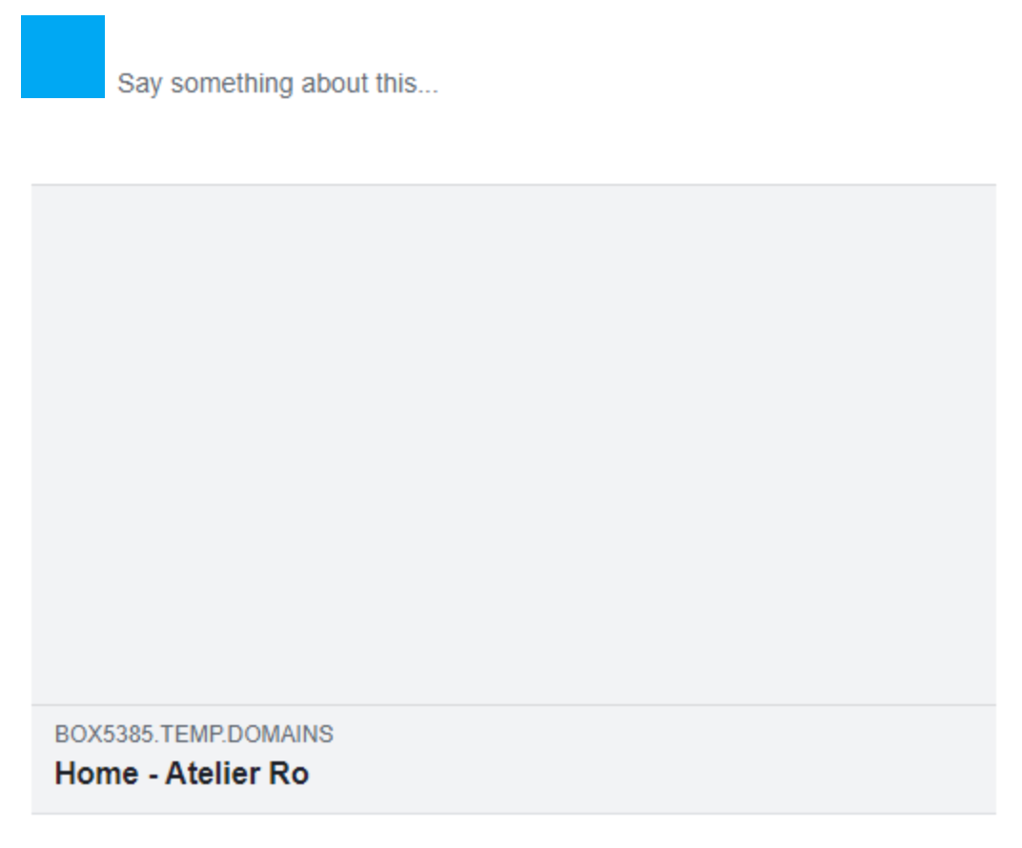
Task: Click the BOX5385.TEMP.DOMAINS domain label
Action: pos(194,735)
